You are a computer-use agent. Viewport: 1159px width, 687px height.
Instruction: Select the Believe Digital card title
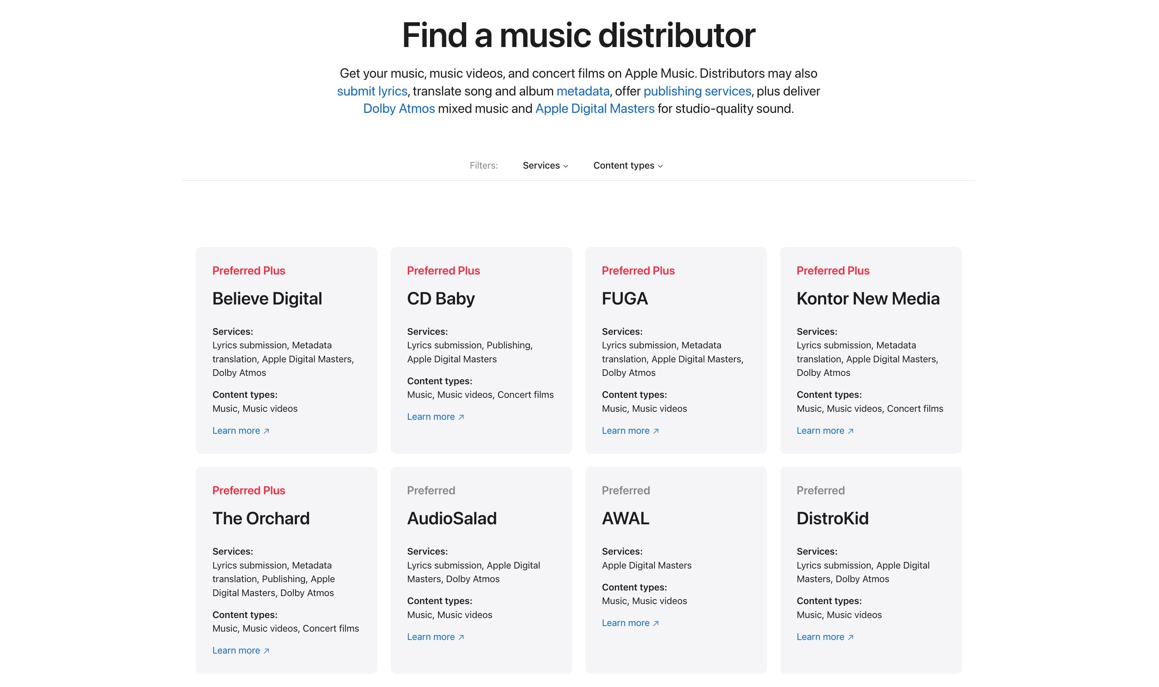coord(267,299)
